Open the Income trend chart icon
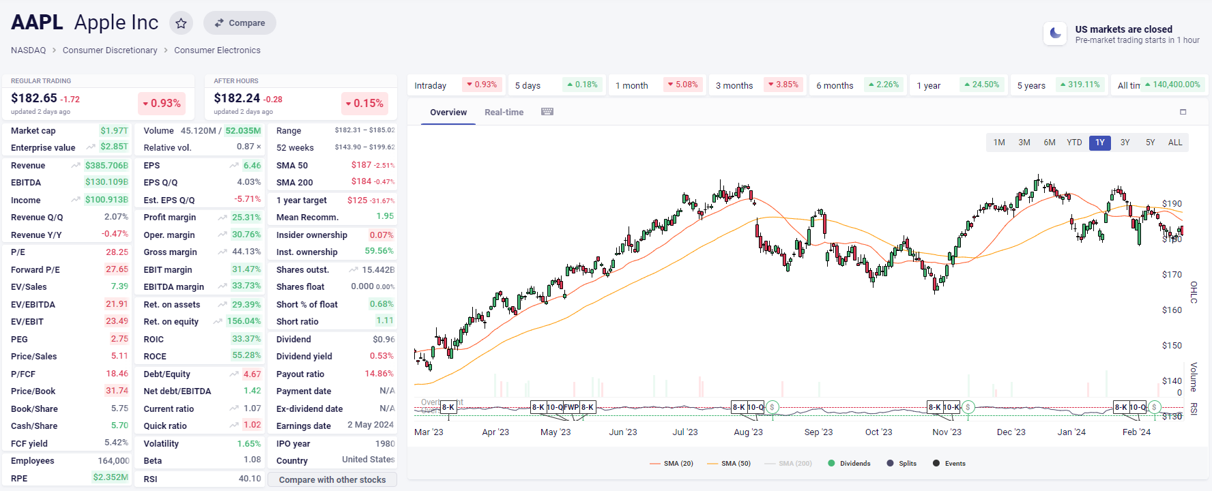Viewport: 1212px width, 491px height. click(76, 200)
